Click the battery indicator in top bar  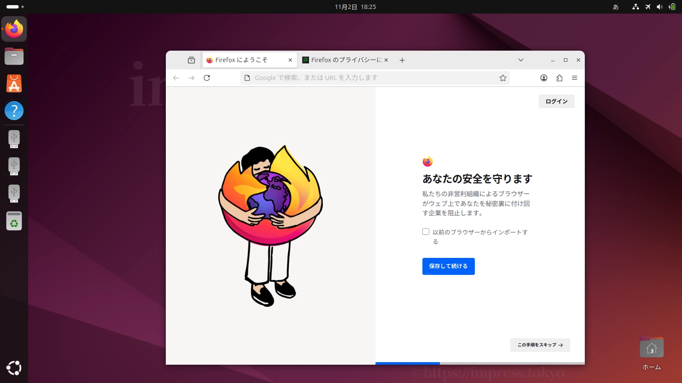pyautogui.click(x=672, y=7)
